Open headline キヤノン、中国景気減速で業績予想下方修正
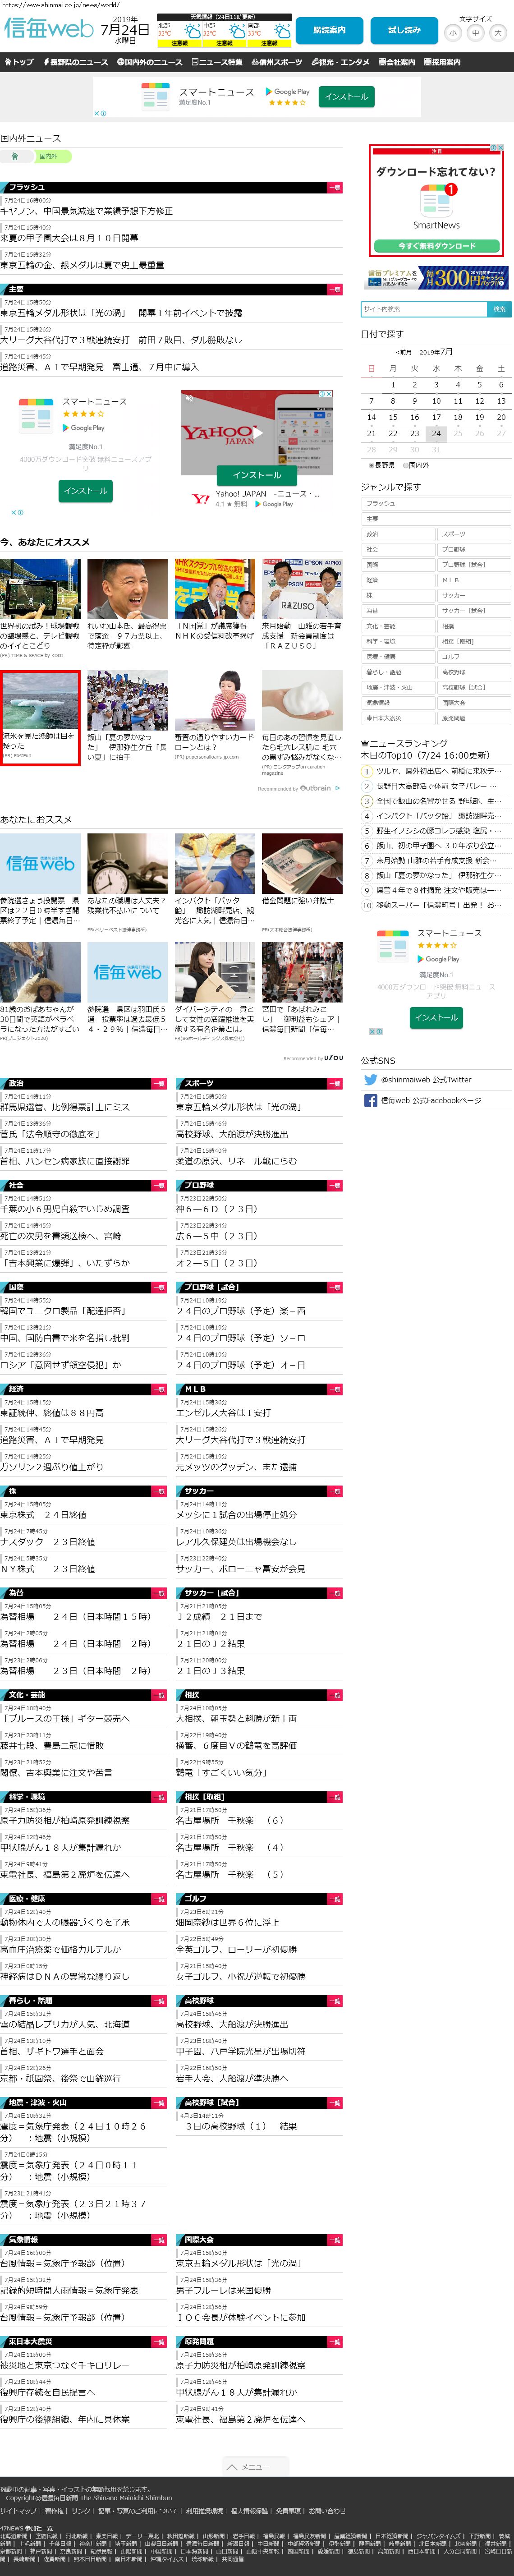The height and width of the screenshot is (2576, 514). coord(87,212)
